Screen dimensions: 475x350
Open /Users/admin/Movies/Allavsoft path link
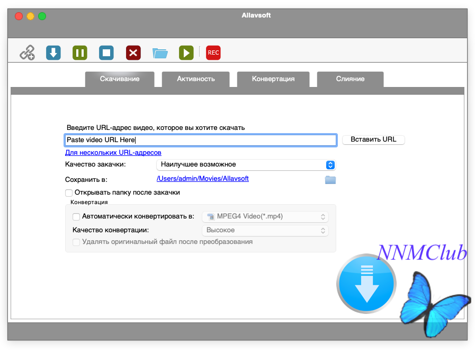coord(203,179)
